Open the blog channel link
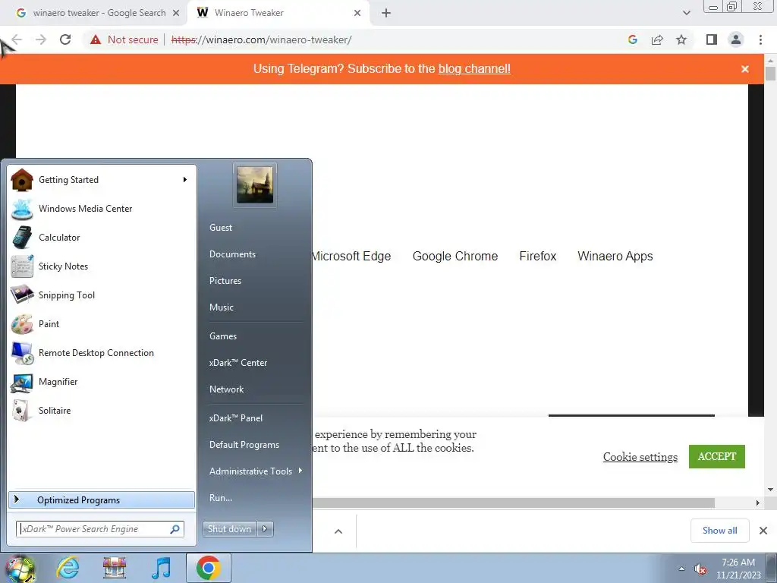The height and width of the screenshot is (583, 777). pyautogui.click(x=474, y=68)
